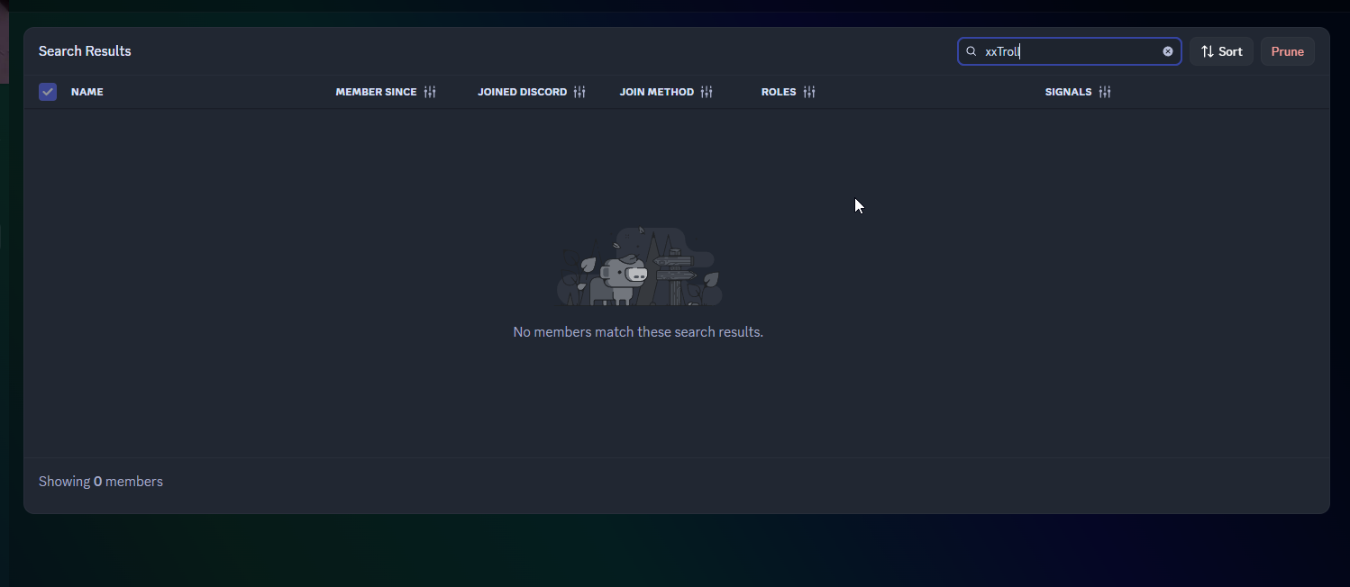Uncheck the select-all members checkbox

48,92
